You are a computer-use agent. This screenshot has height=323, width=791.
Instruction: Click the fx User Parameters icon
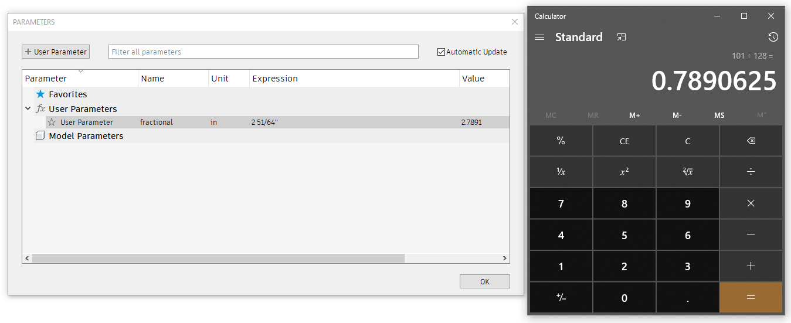click(x=40, y=108)
